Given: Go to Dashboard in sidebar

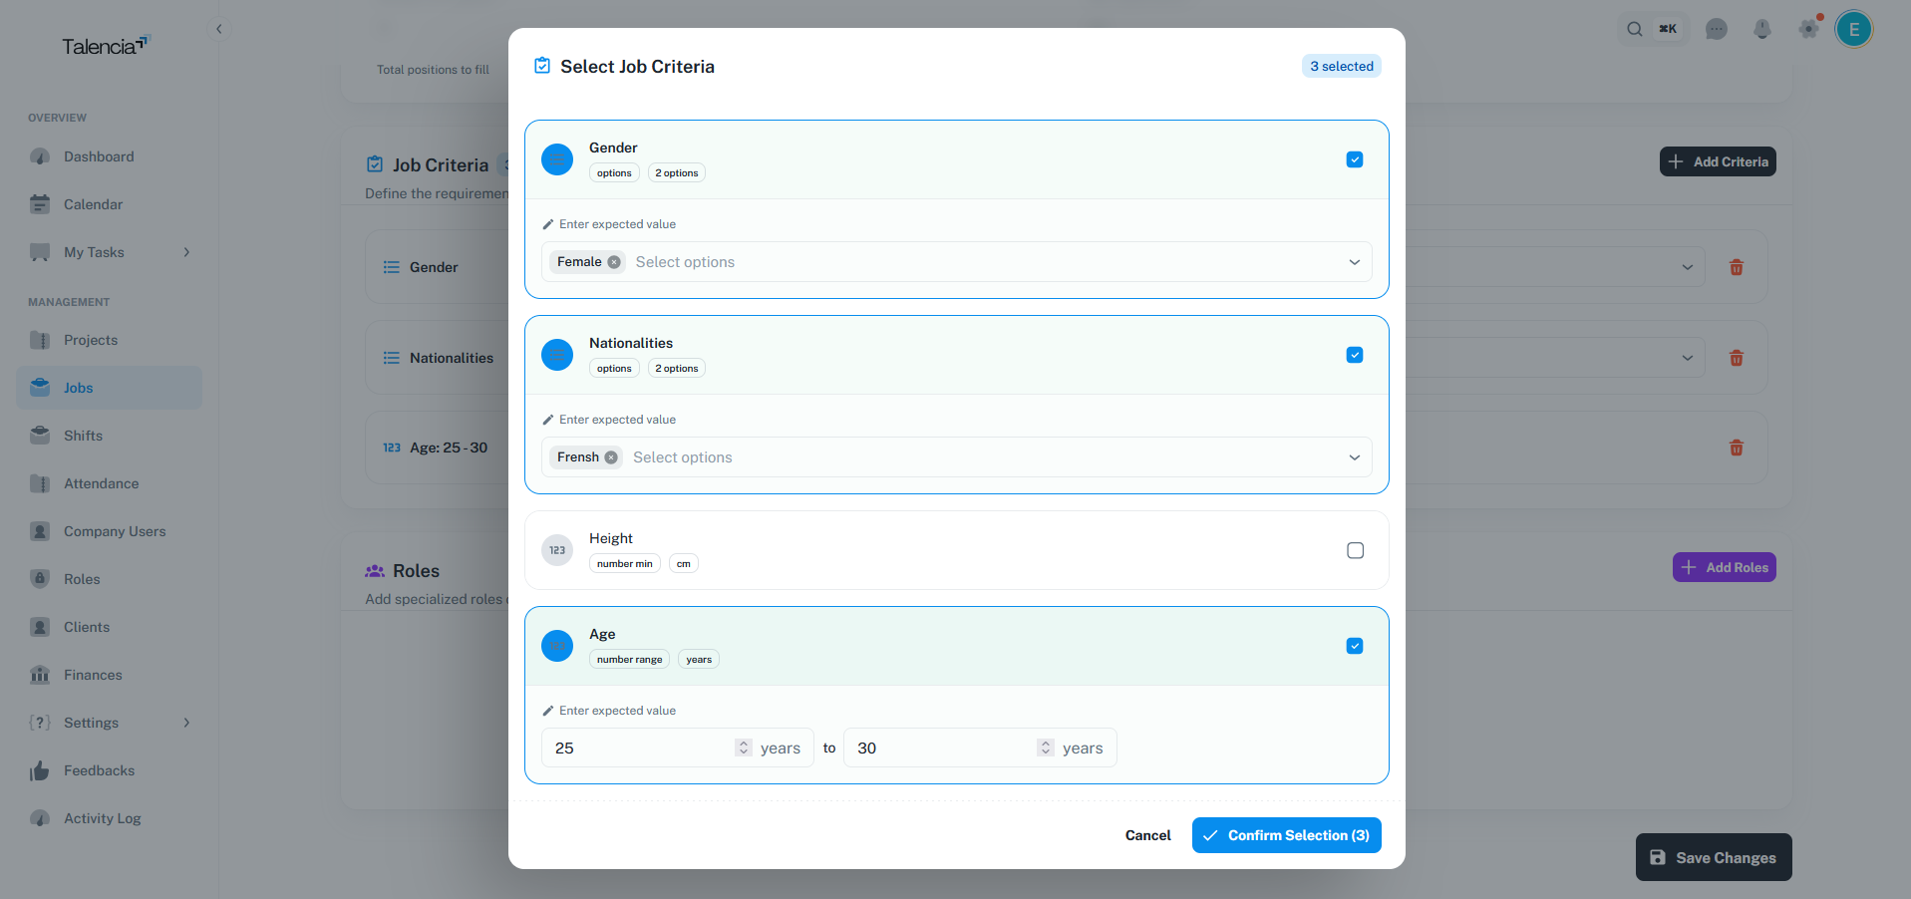Looking at the screenshot, I should point(99,156).
